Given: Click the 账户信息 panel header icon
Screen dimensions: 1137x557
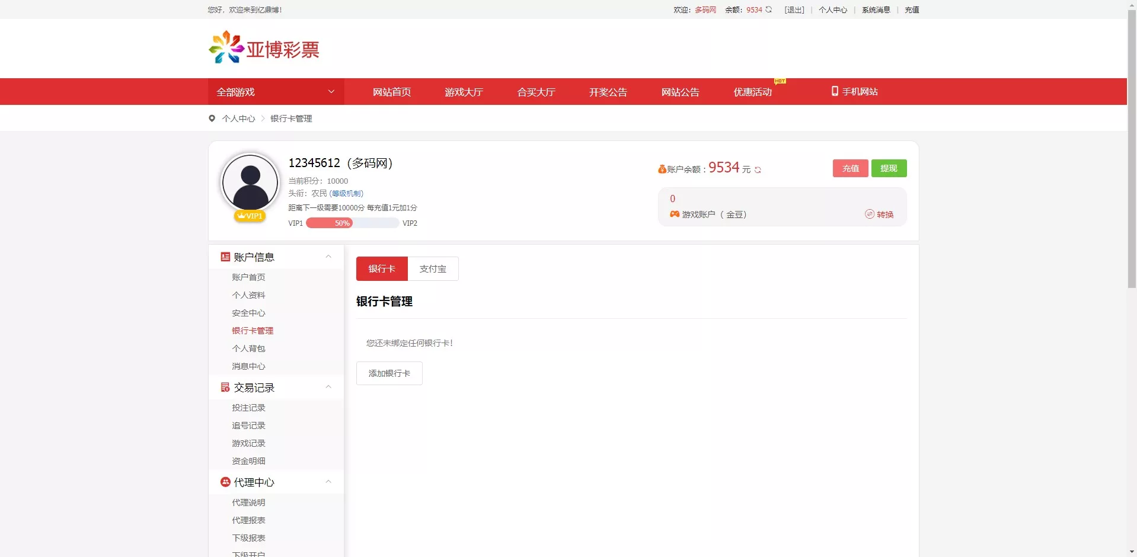Looking at the screenshot, I should coord(225,256).
